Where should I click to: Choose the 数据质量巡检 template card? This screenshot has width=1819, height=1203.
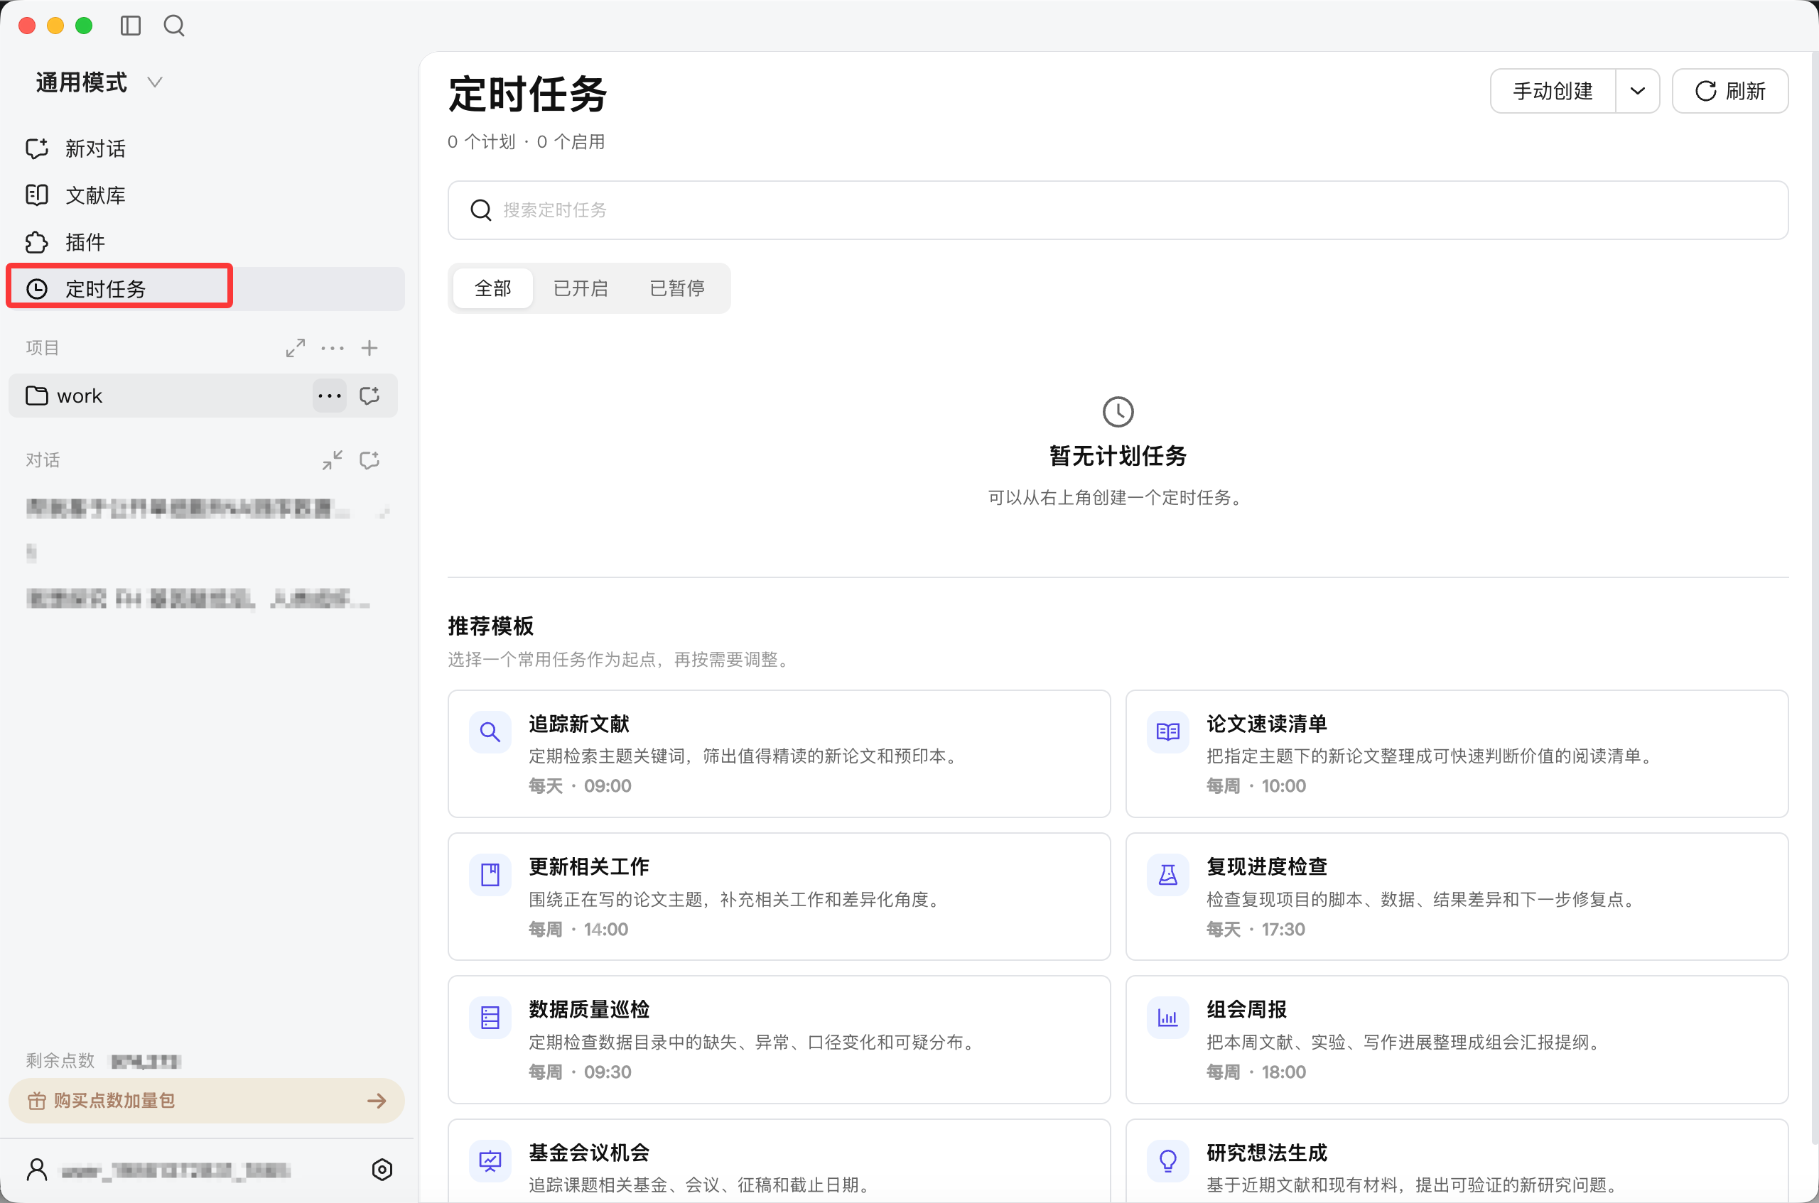[779, 1040]
